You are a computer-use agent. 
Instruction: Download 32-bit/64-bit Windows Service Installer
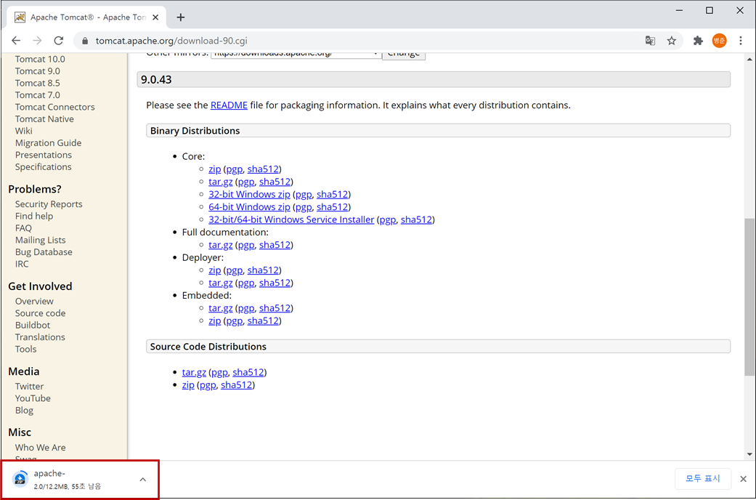point(291,219)
